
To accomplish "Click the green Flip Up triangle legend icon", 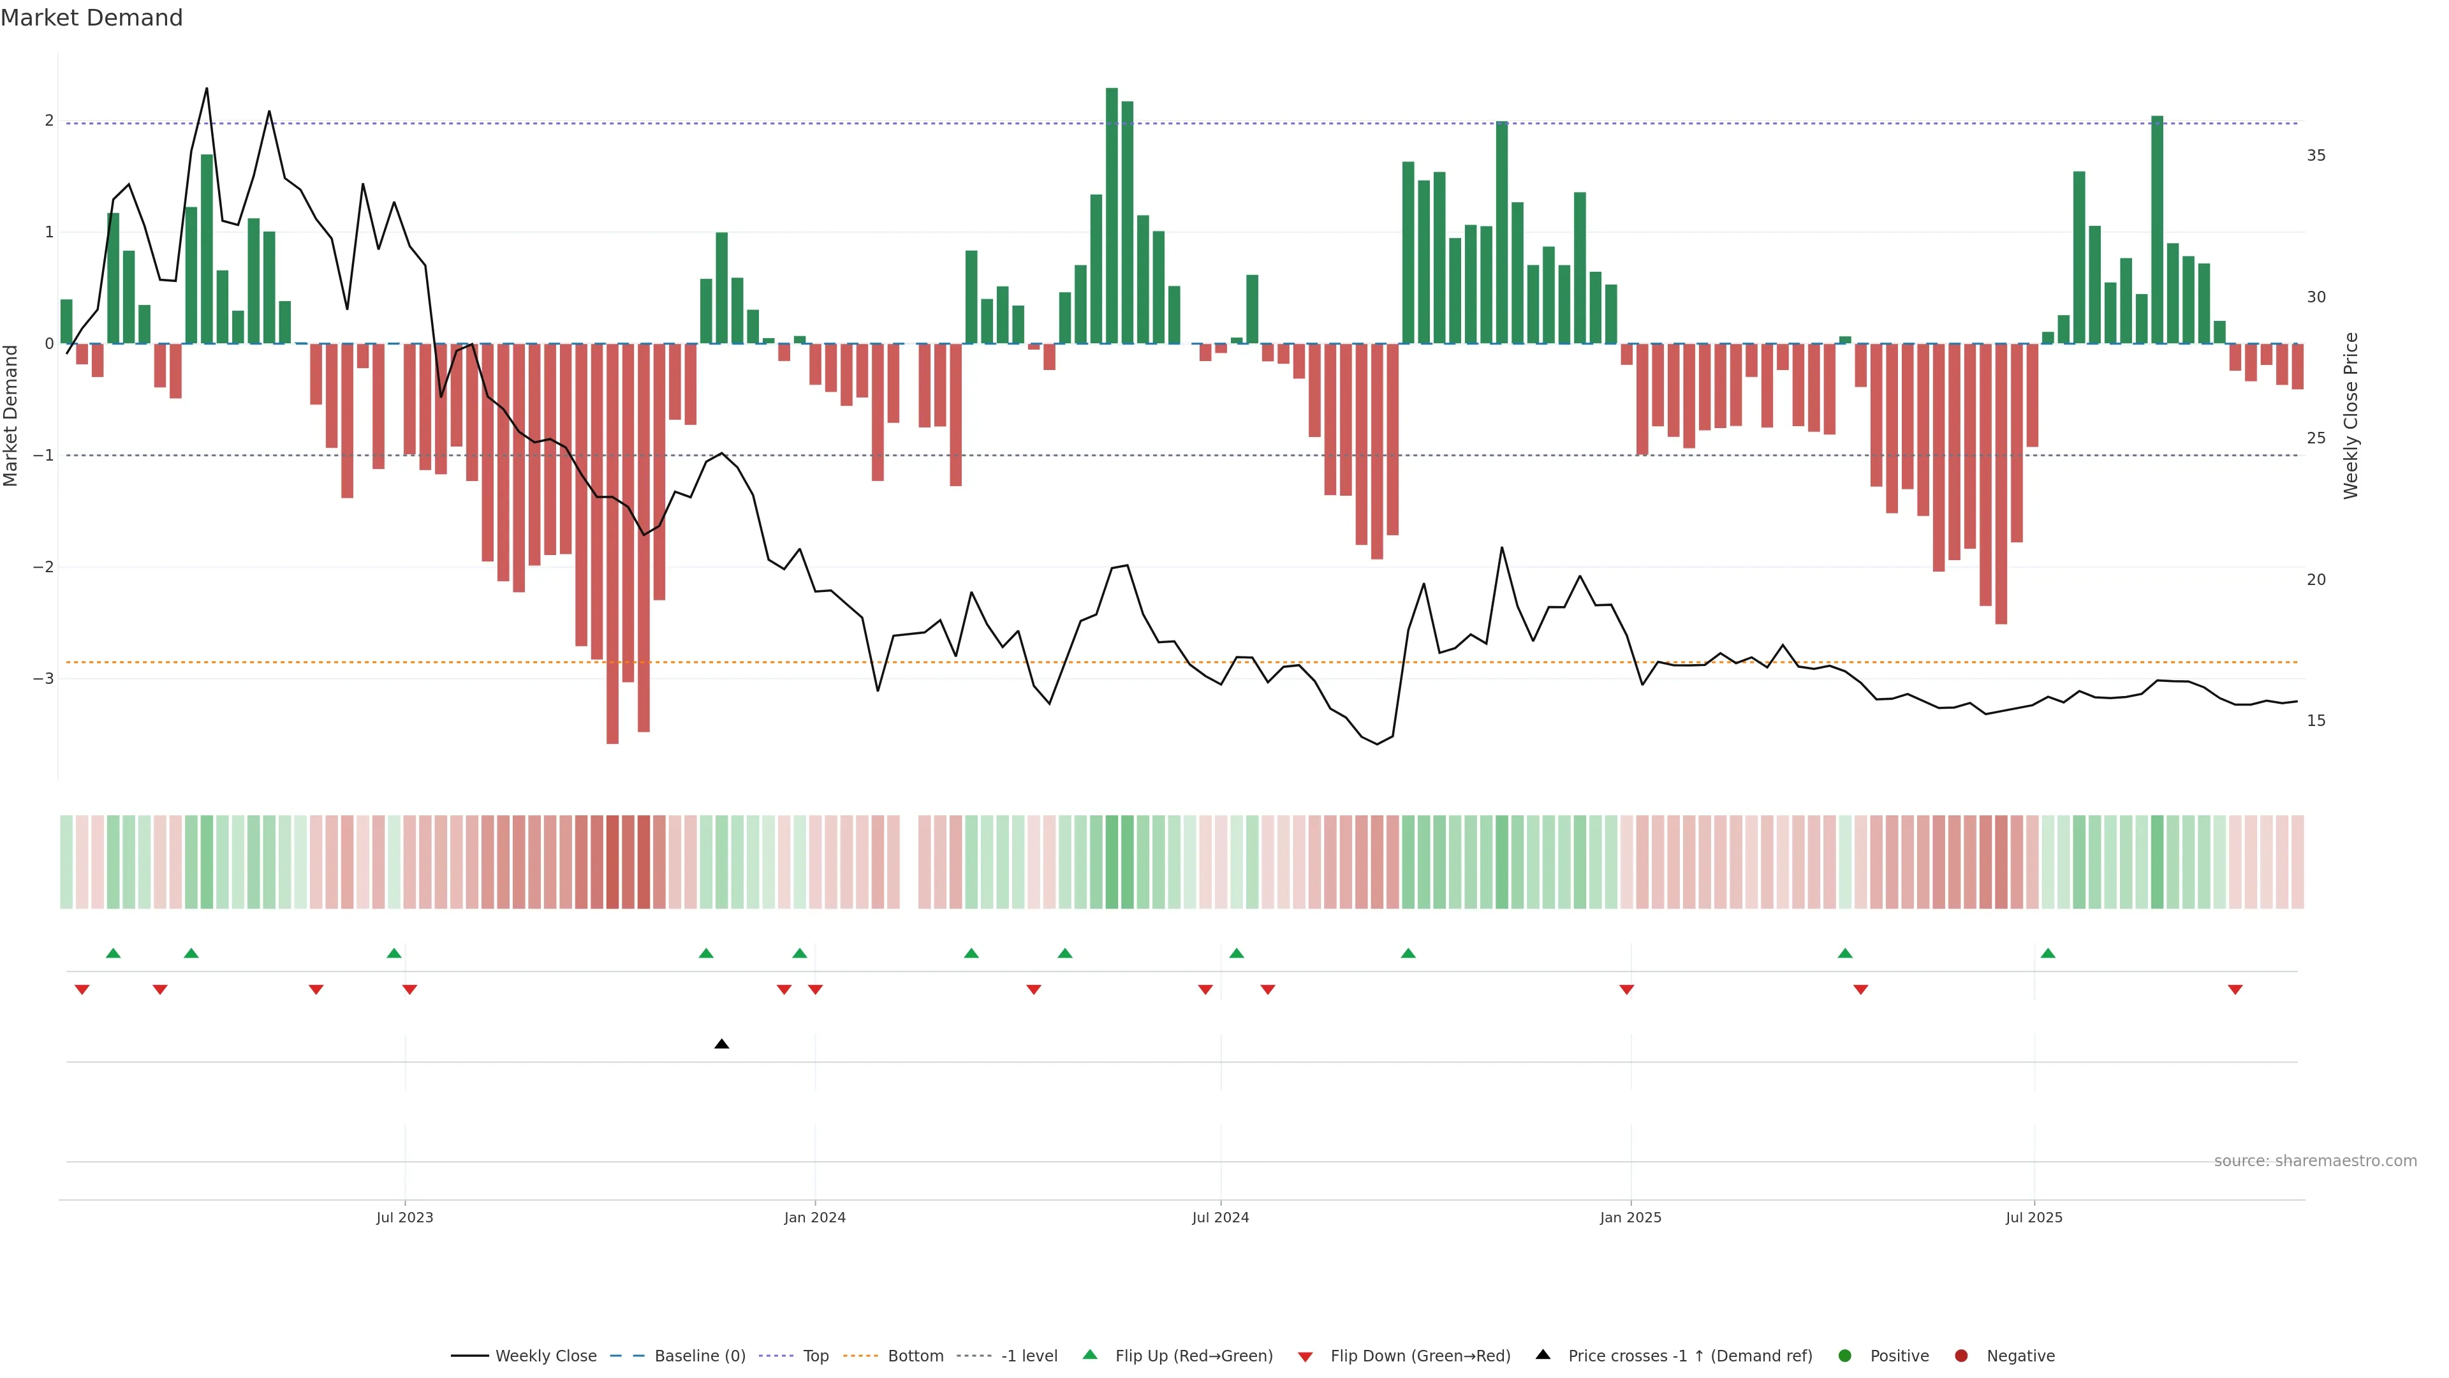I will (x=1089, y=1354).
